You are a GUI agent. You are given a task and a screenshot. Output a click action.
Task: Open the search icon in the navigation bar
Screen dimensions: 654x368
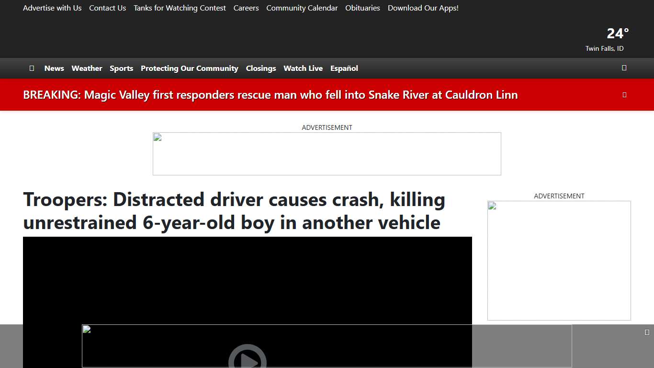624,68
